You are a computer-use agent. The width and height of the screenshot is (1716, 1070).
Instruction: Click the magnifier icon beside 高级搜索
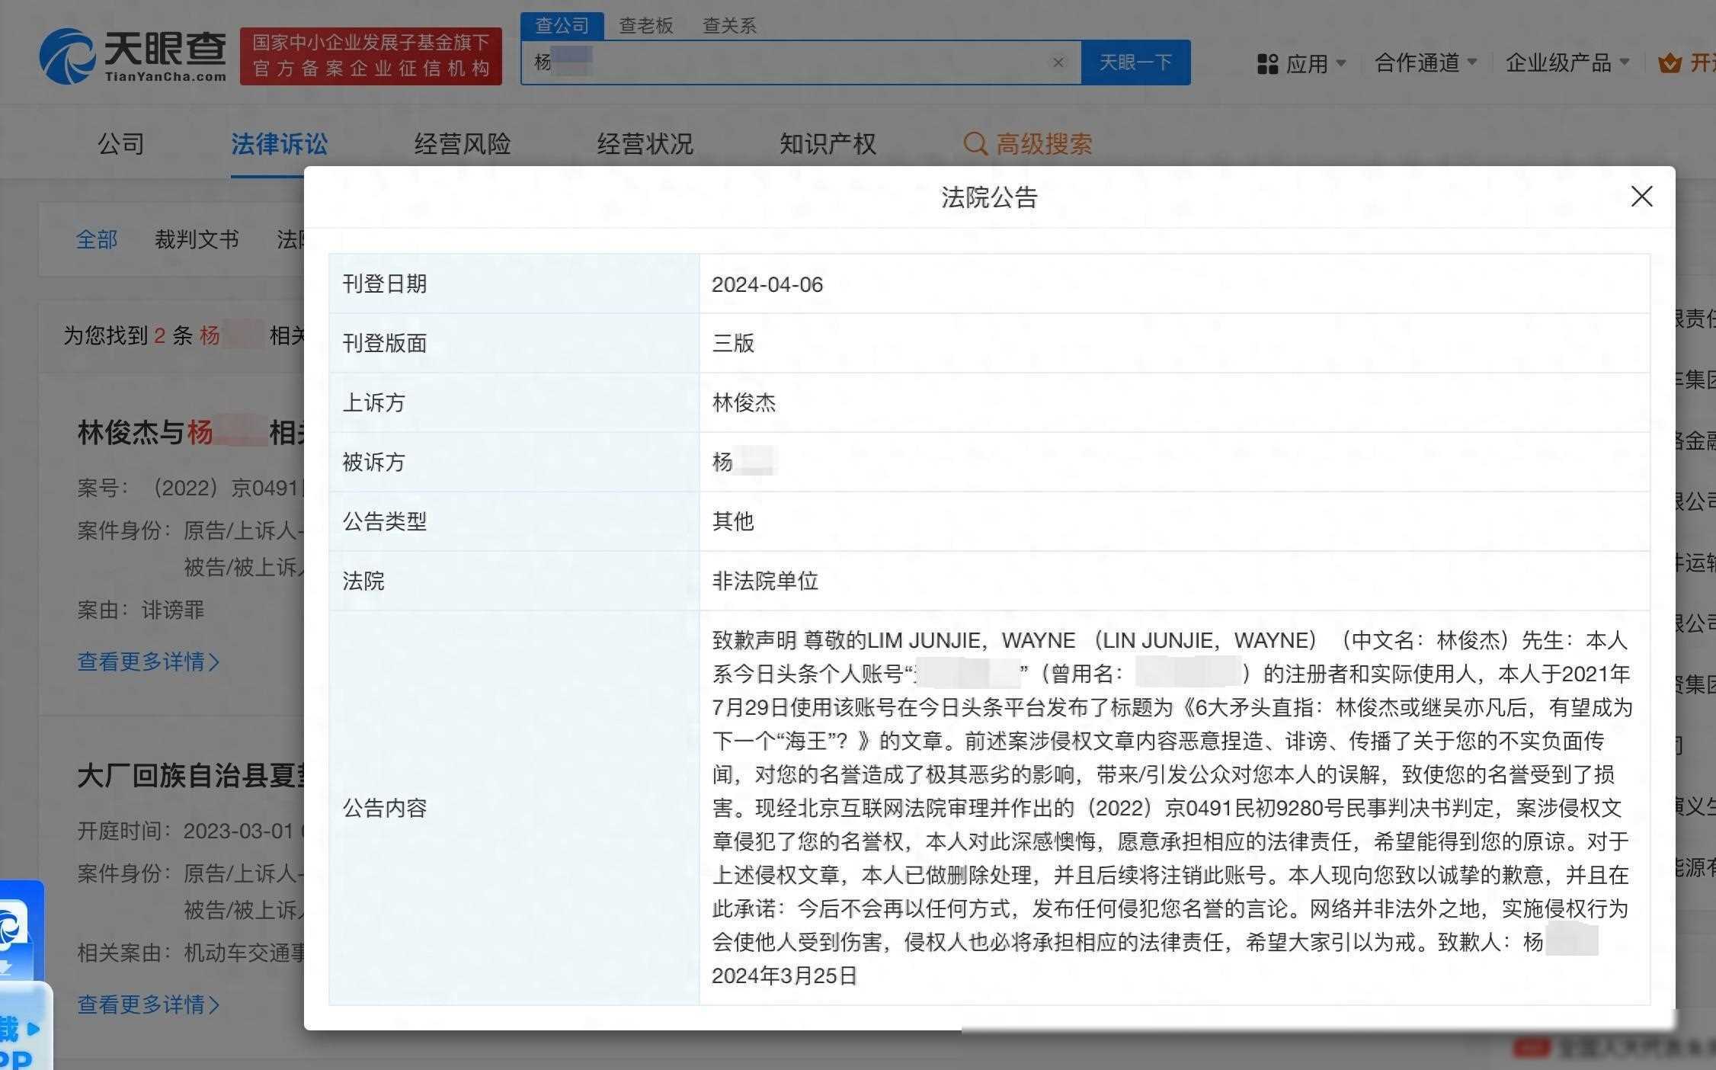(x=975, y=144)
